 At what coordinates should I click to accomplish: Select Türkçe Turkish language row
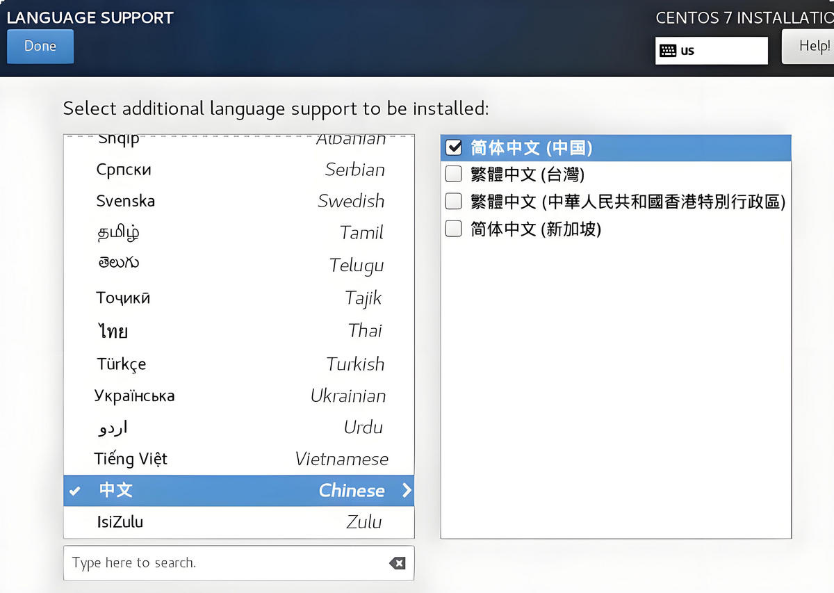point(238,364)
